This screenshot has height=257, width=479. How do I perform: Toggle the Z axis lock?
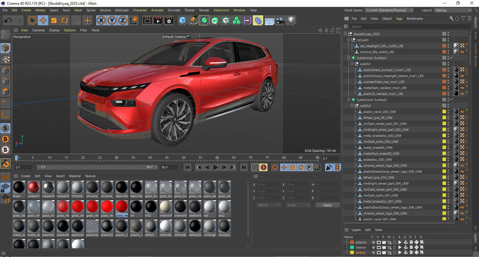pos(123,20)
